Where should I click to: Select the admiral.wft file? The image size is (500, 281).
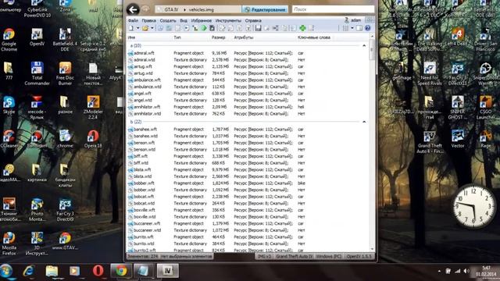pos(144,53)
